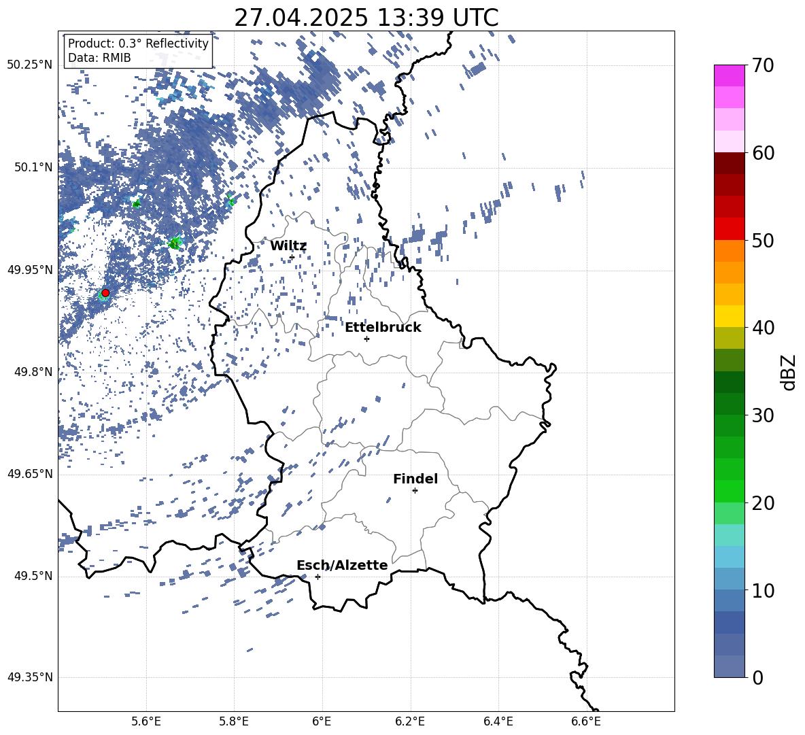Click the timestamp title 27.04.2025 13:39 UTC

(x=366, y=18)
